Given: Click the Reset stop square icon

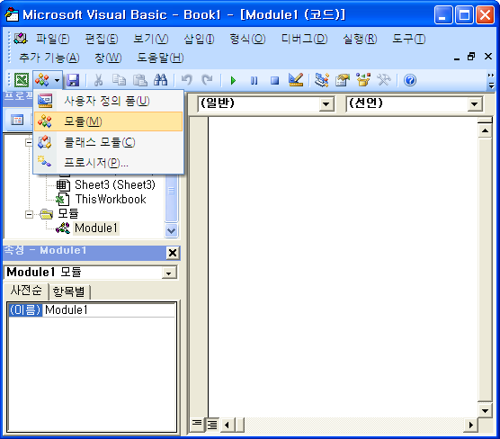Looking at the screenshot, I should (x=274, y=80).
